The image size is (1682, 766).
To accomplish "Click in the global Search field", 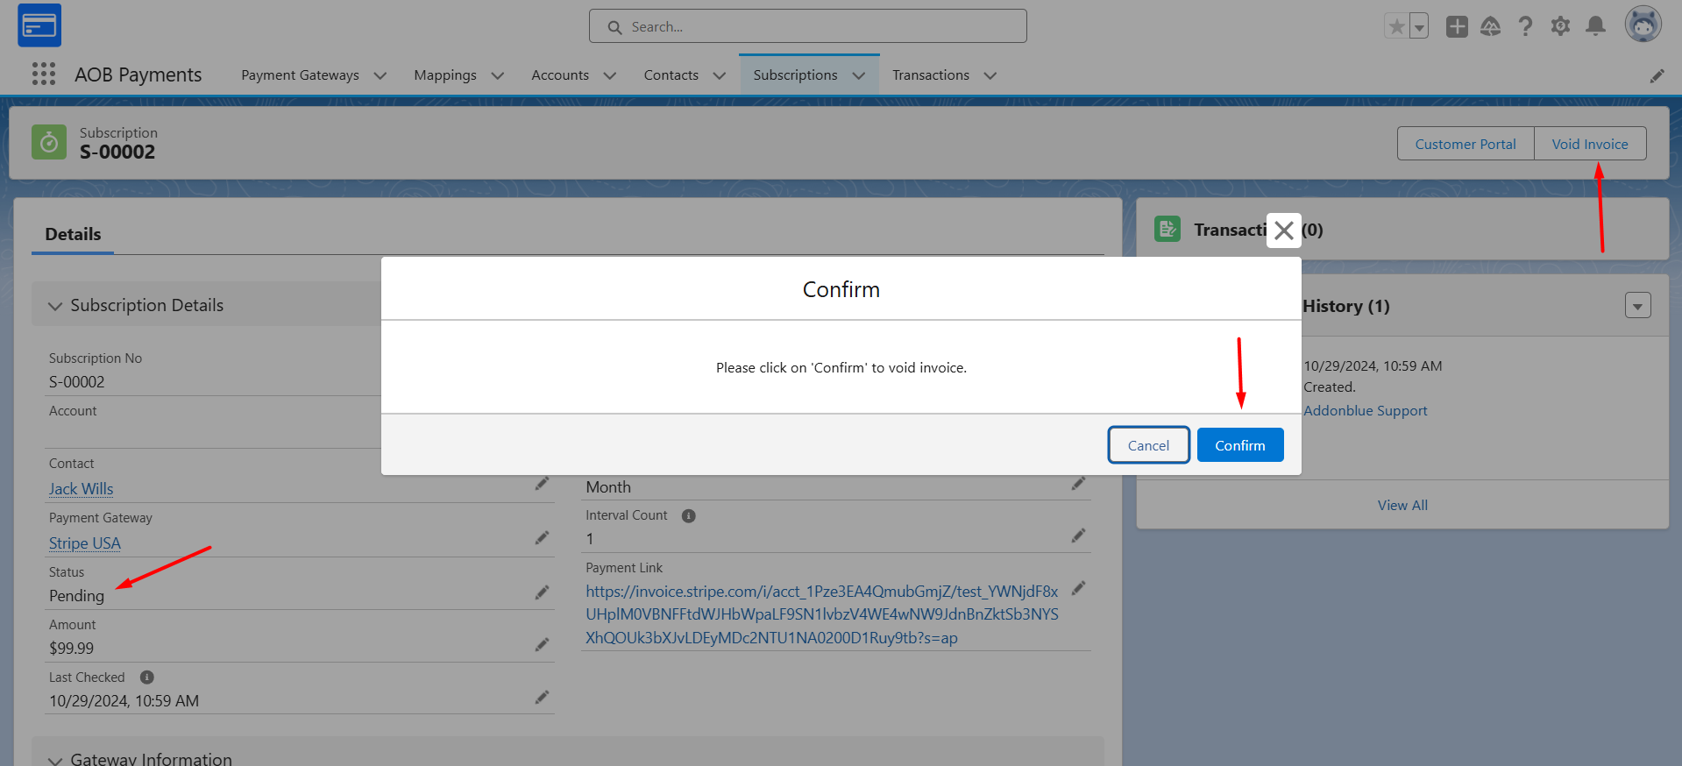I will click(808, 26).
